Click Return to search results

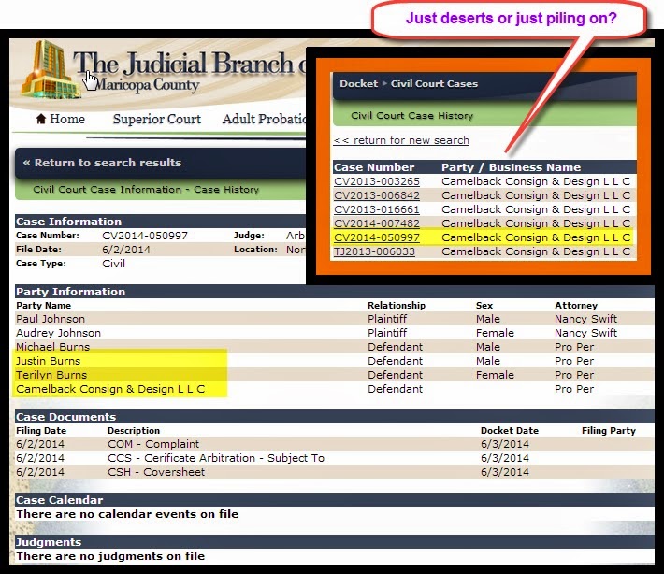(102, 163)
